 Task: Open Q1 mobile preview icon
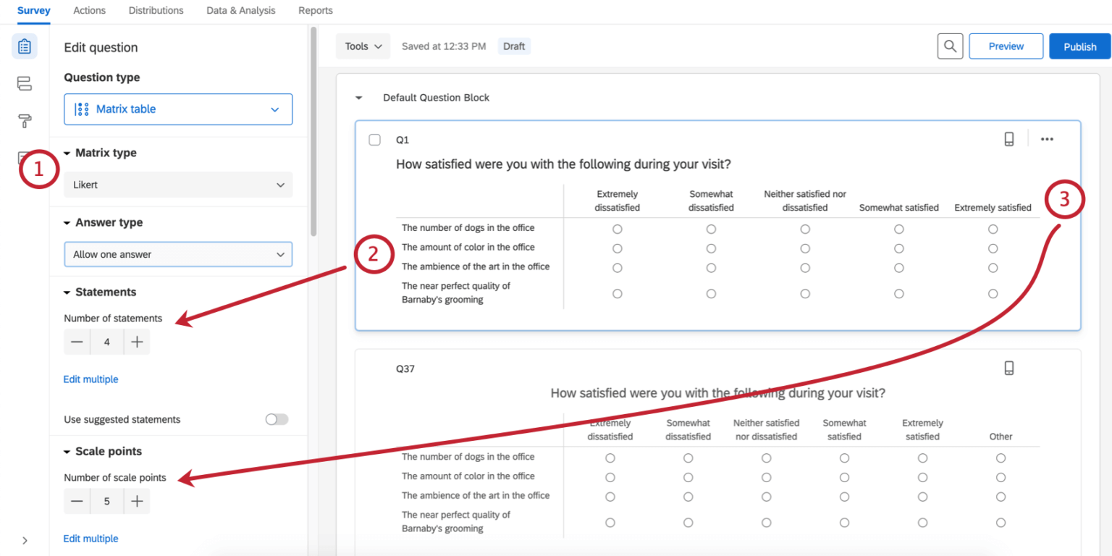coord(1009,139)
